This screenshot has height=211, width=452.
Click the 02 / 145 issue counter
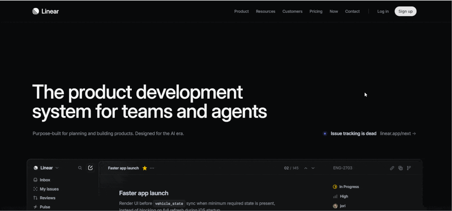291,168
